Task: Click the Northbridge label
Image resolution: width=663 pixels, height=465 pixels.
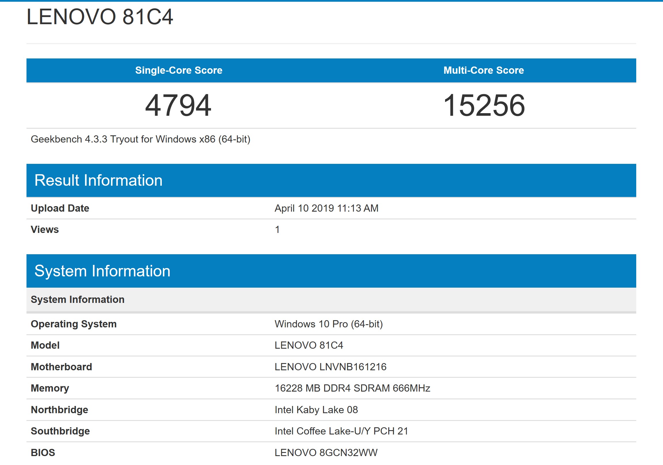Action: (x=60, y=410)
